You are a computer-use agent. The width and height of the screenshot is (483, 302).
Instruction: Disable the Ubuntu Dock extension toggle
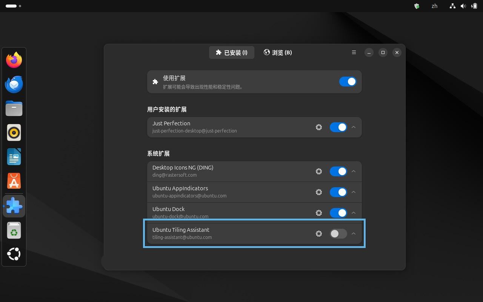coord(338,213)
